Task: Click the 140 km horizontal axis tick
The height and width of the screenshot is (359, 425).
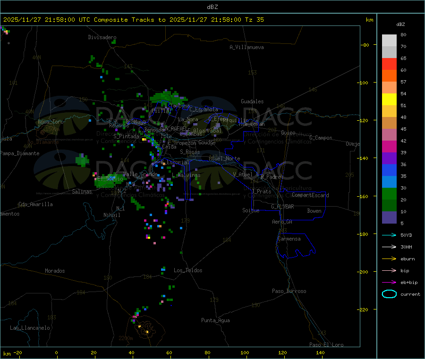Action: tap(320, 352)
